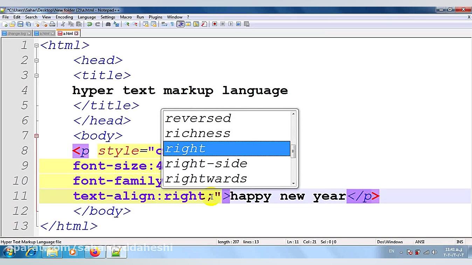Collapse the html fold marker on line 1
The image size is (472, 265).
point(36,45)
